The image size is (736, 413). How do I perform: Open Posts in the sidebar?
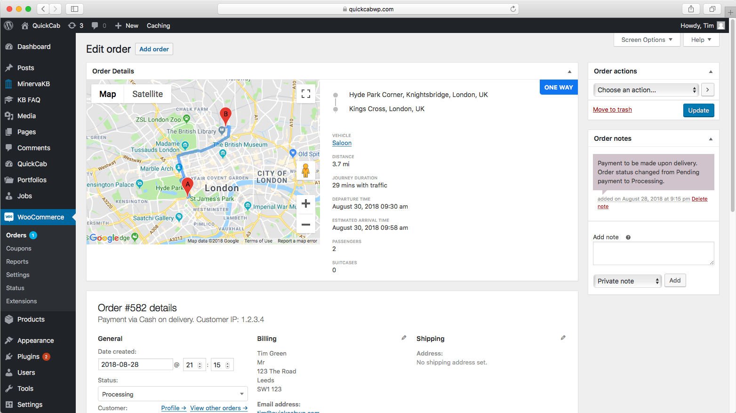point(38,68)
